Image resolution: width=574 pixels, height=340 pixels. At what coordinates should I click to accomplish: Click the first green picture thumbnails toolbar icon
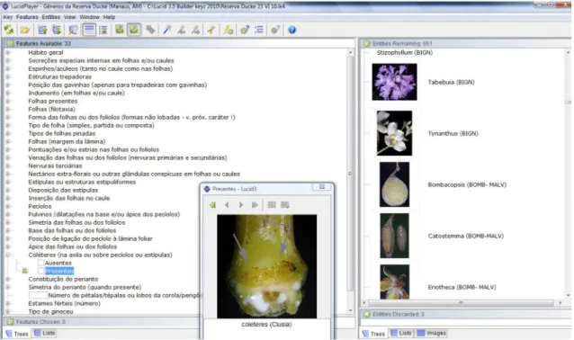point(119,30)
